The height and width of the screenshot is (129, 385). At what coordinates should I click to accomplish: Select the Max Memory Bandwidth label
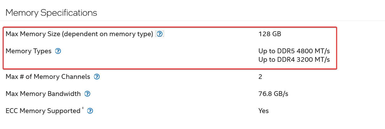(43, 94)
